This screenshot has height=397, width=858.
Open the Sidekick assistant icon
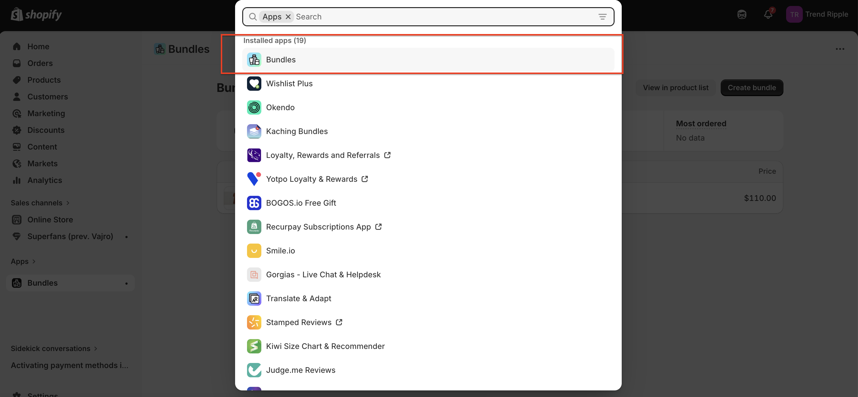742,14
